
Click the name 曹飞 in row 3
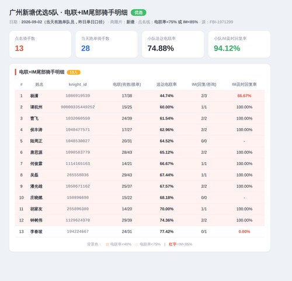coord(34,118)
